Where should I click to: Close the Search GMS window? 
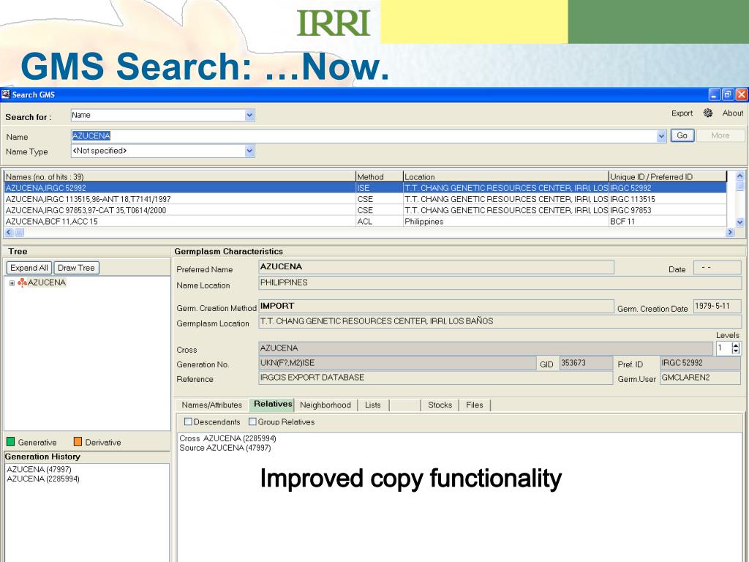[742, 94]
